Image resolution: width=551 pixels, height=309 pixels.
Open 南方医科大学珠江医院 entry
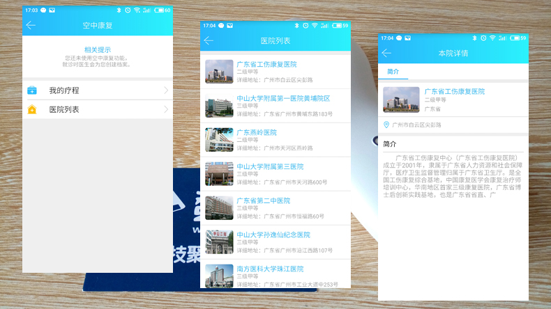pos(275,274)
